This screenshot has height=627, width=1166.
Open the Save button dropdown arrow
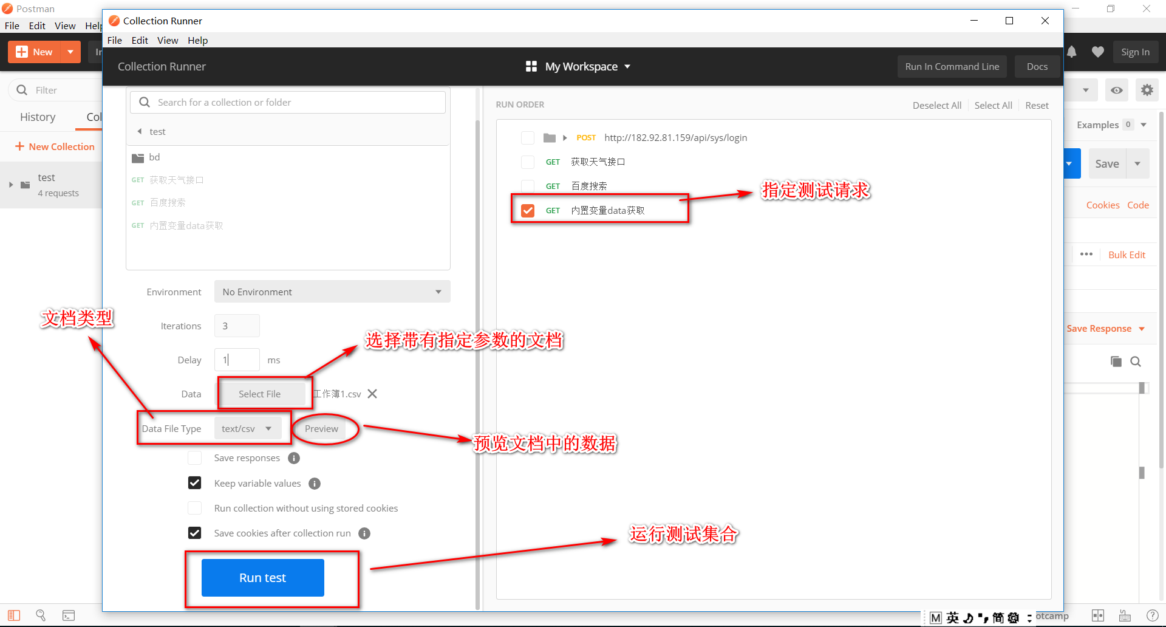[x=1137, y=163]
